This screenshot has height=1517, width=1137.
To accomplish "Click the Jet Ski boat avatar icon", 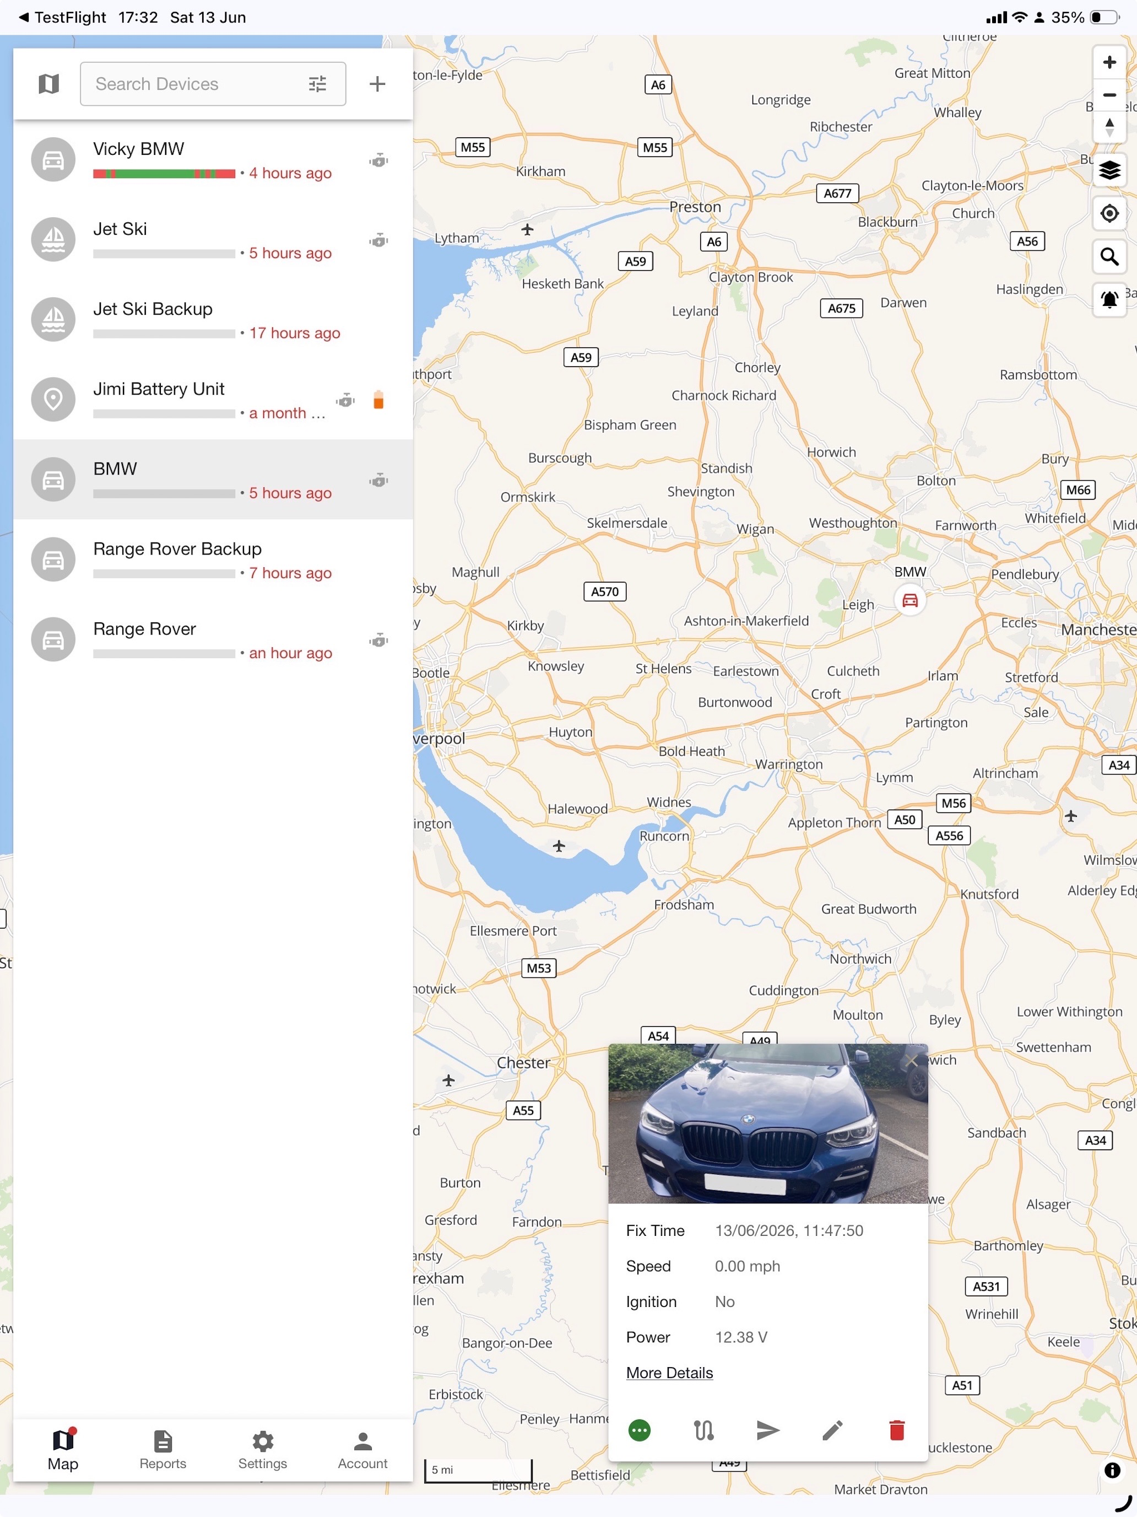I will (53, 240).
